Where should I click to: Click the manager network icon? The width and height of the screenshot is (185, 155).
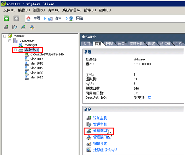coord(21,45)
